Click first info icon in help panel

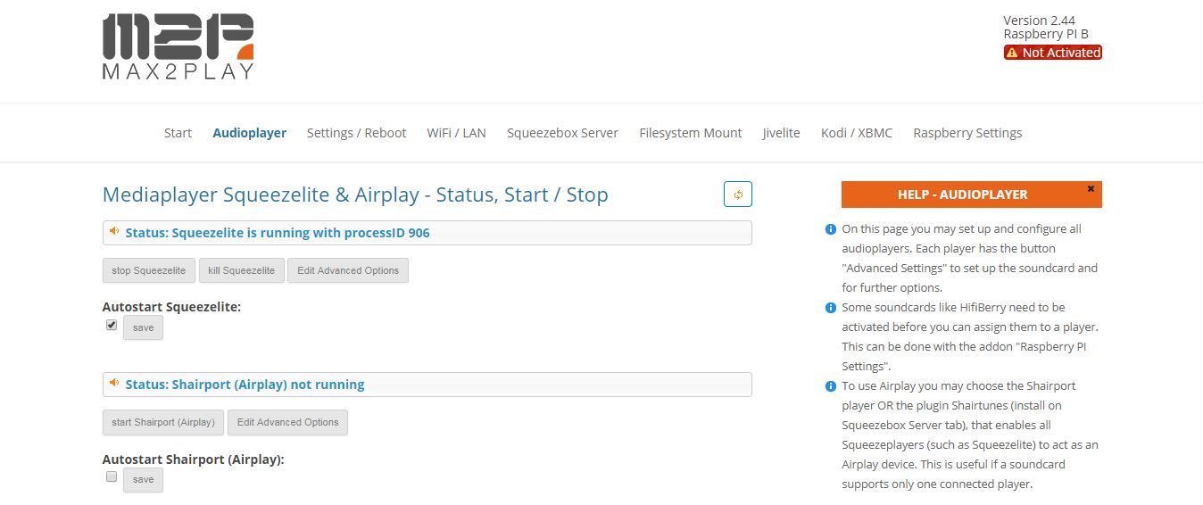[831, 229]
